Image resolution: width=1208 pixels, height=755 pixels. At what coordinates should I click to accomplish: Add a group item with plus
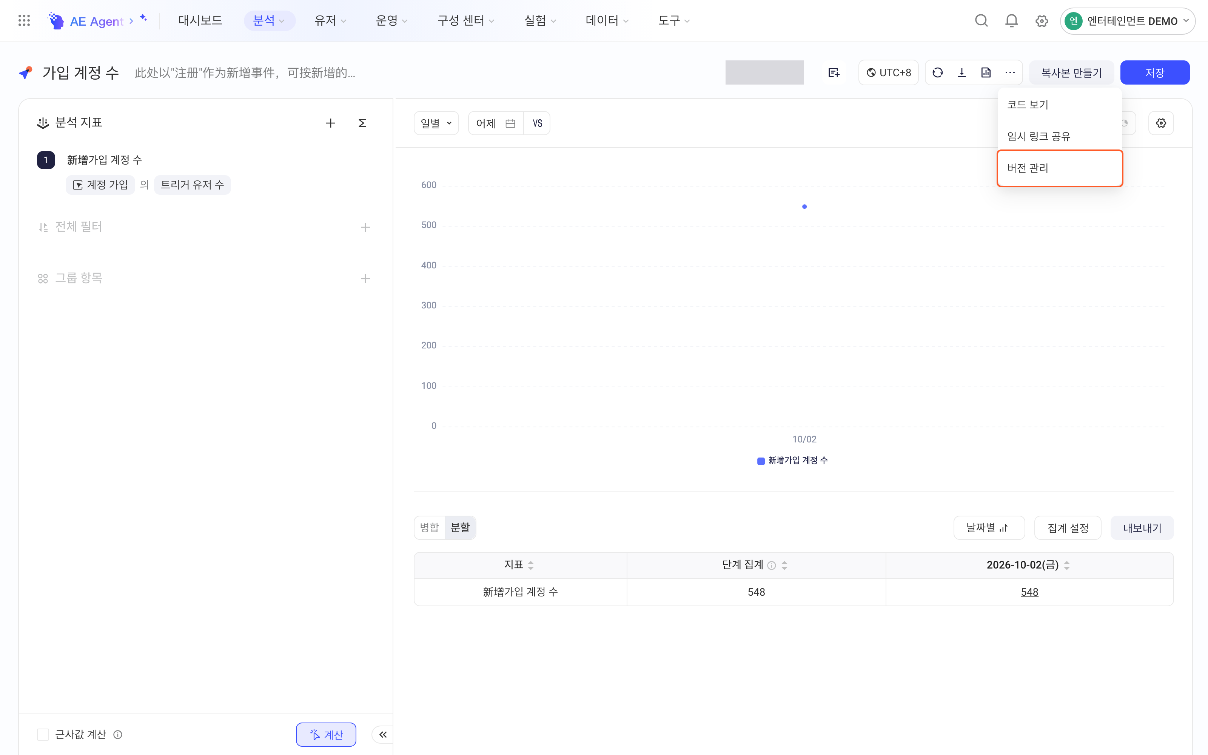tap(365, 279)
